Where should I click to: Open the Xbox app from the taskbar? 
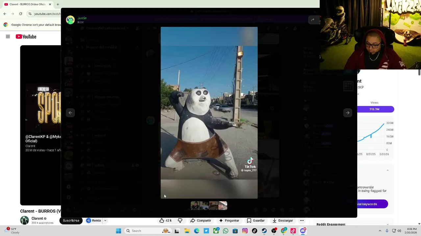216,231
